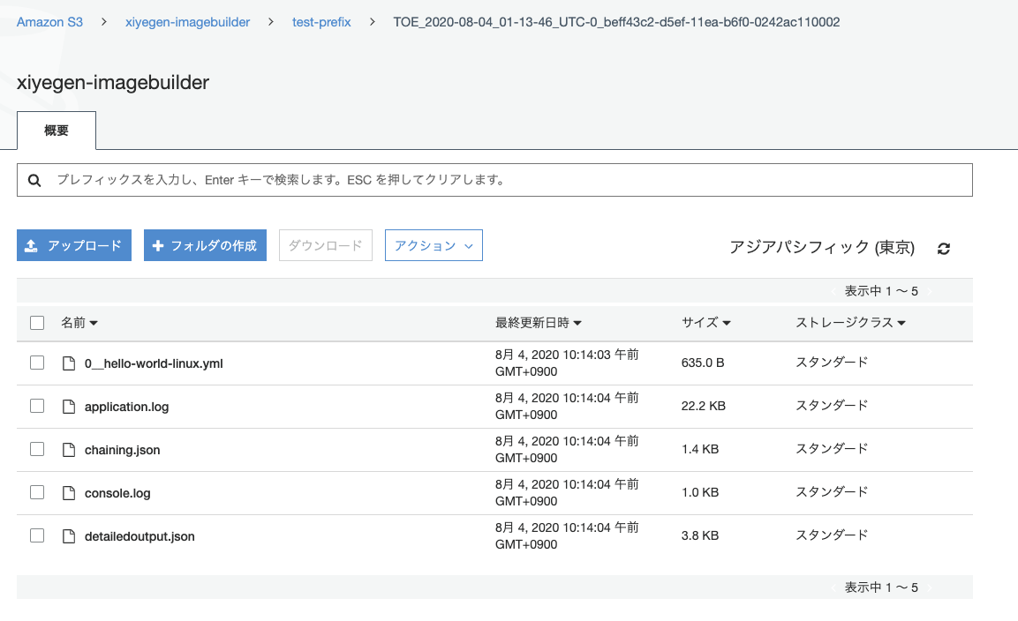This screenshot has width=1018, height=621.
Task: Click the top 表示中 1 ～ 5 count
Action: coord(881,291)
